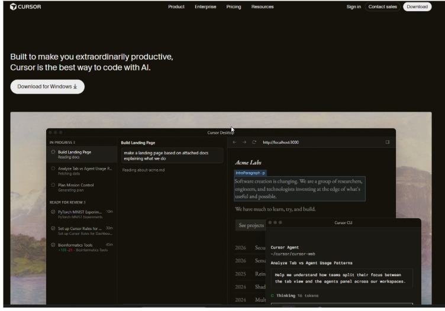445x311 pixels.
Task: Open PyTorch MNIST Experiments review item
Action: (82, 214)
